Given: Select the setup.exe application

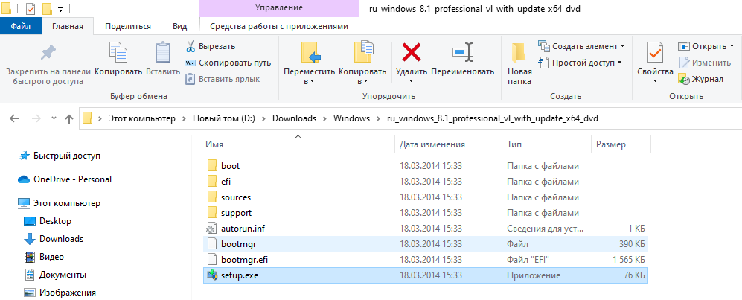Looking at the screenshot, I should click(x=426, y=275).
